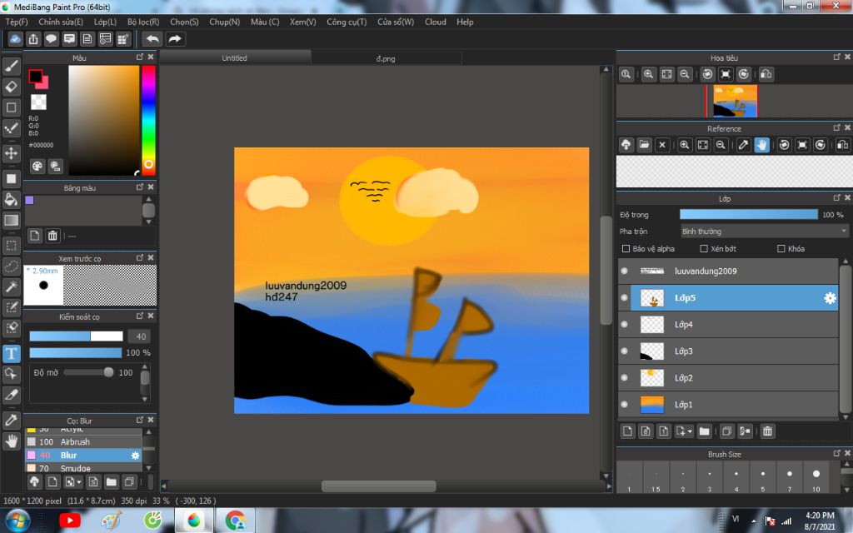Select the Brush tool in left toolbar

click(x=12, y=67)
